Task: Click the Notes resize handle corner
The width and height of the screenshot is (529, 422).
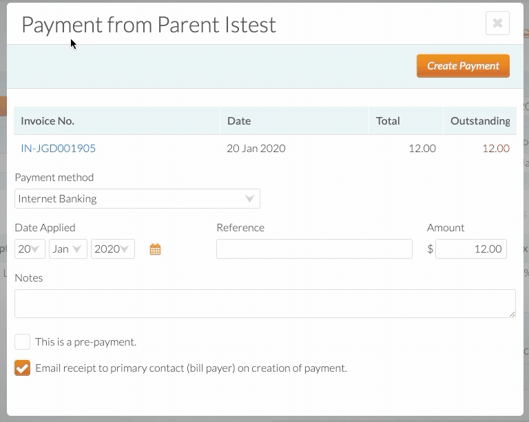Action: pos(512,314)
